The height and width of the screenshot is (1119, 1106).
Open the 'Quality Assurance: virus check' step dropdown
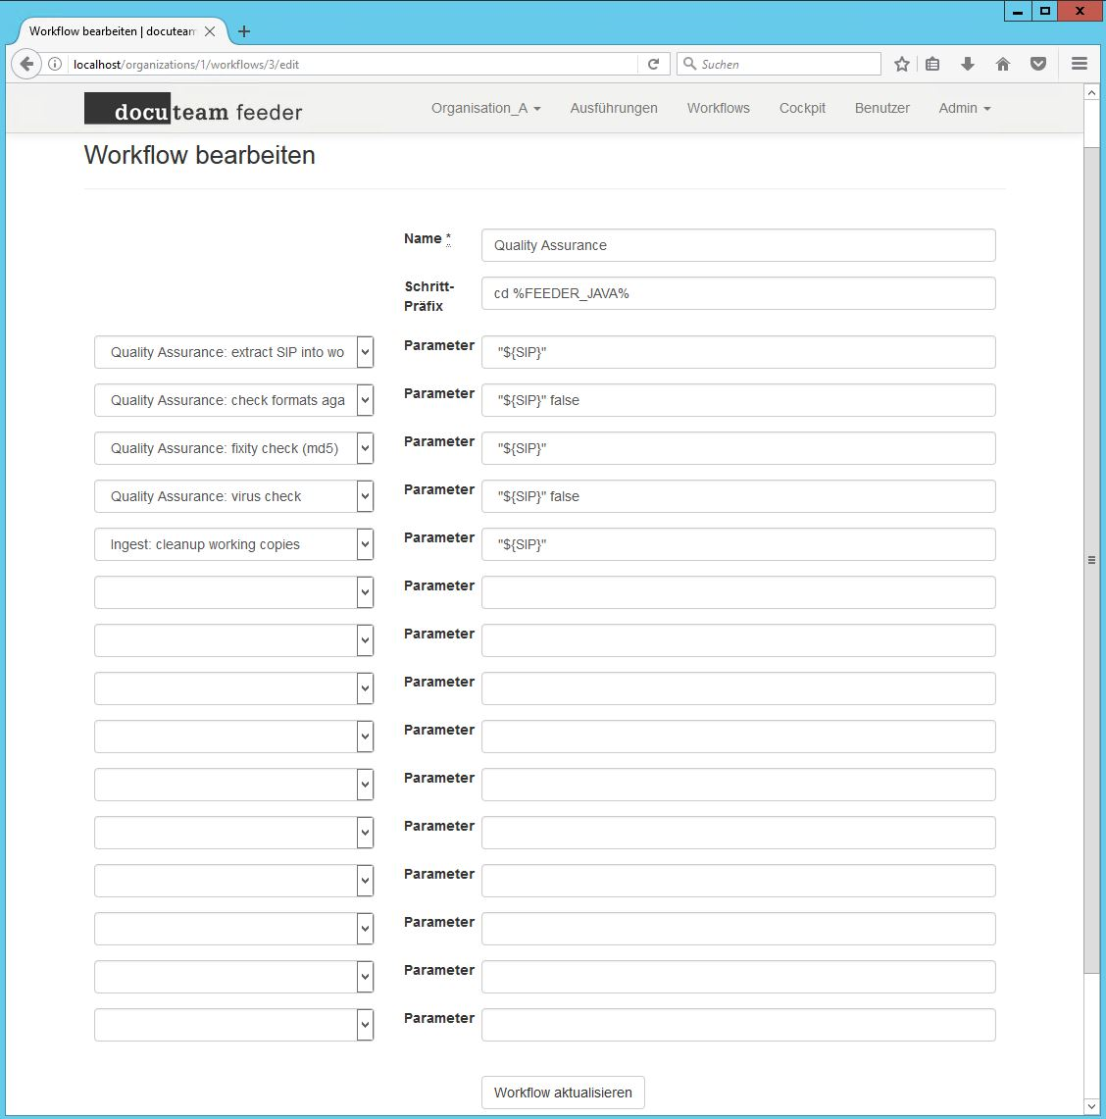point(233,496)
